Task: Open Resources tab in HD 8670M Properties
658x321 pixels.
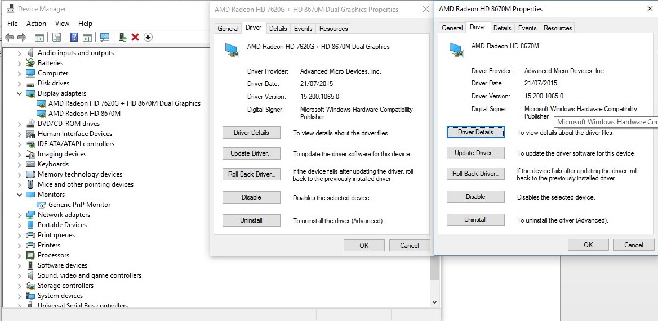Action: click(x=558, y=28)
